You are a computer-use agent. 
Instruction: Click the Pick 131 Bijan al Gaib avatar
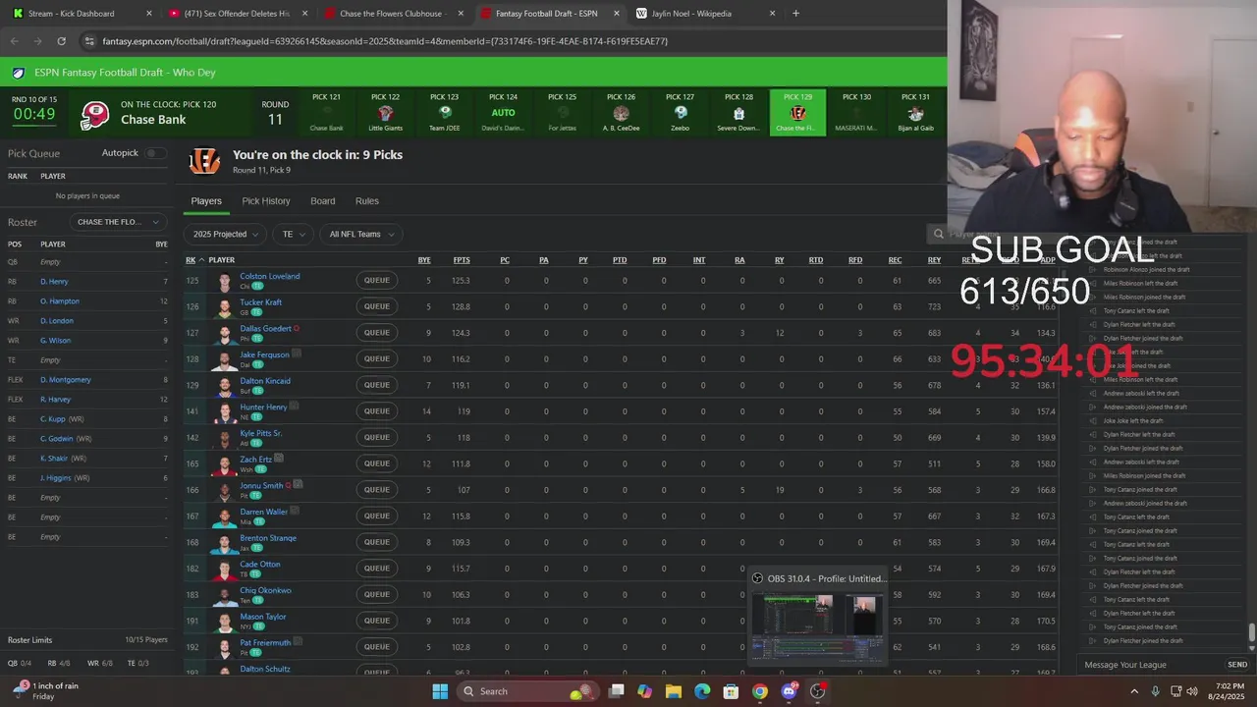coord(915,113)
